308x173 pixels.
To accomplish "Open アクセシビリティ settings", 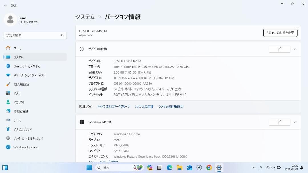I will 35,129.
